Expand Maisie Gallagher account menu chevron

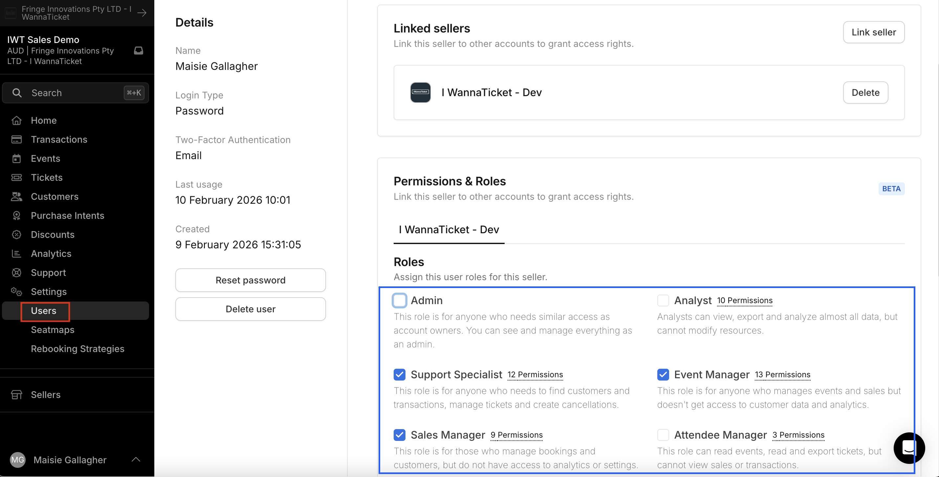[x=136, y=460]
